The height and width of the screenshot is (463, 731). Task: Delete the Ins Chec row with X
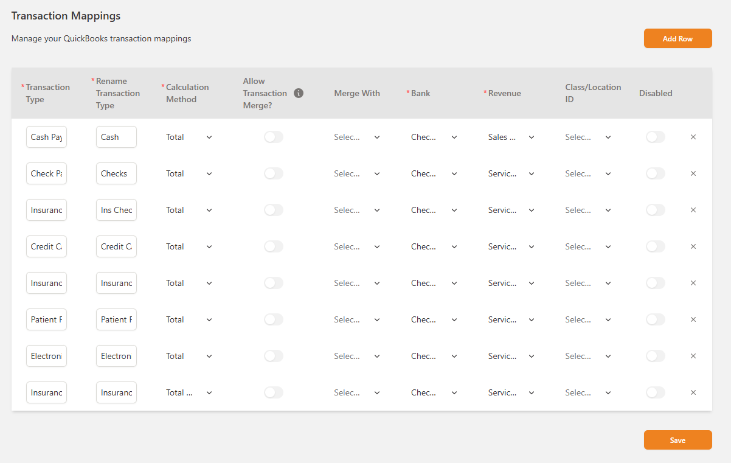coord(693,210)
